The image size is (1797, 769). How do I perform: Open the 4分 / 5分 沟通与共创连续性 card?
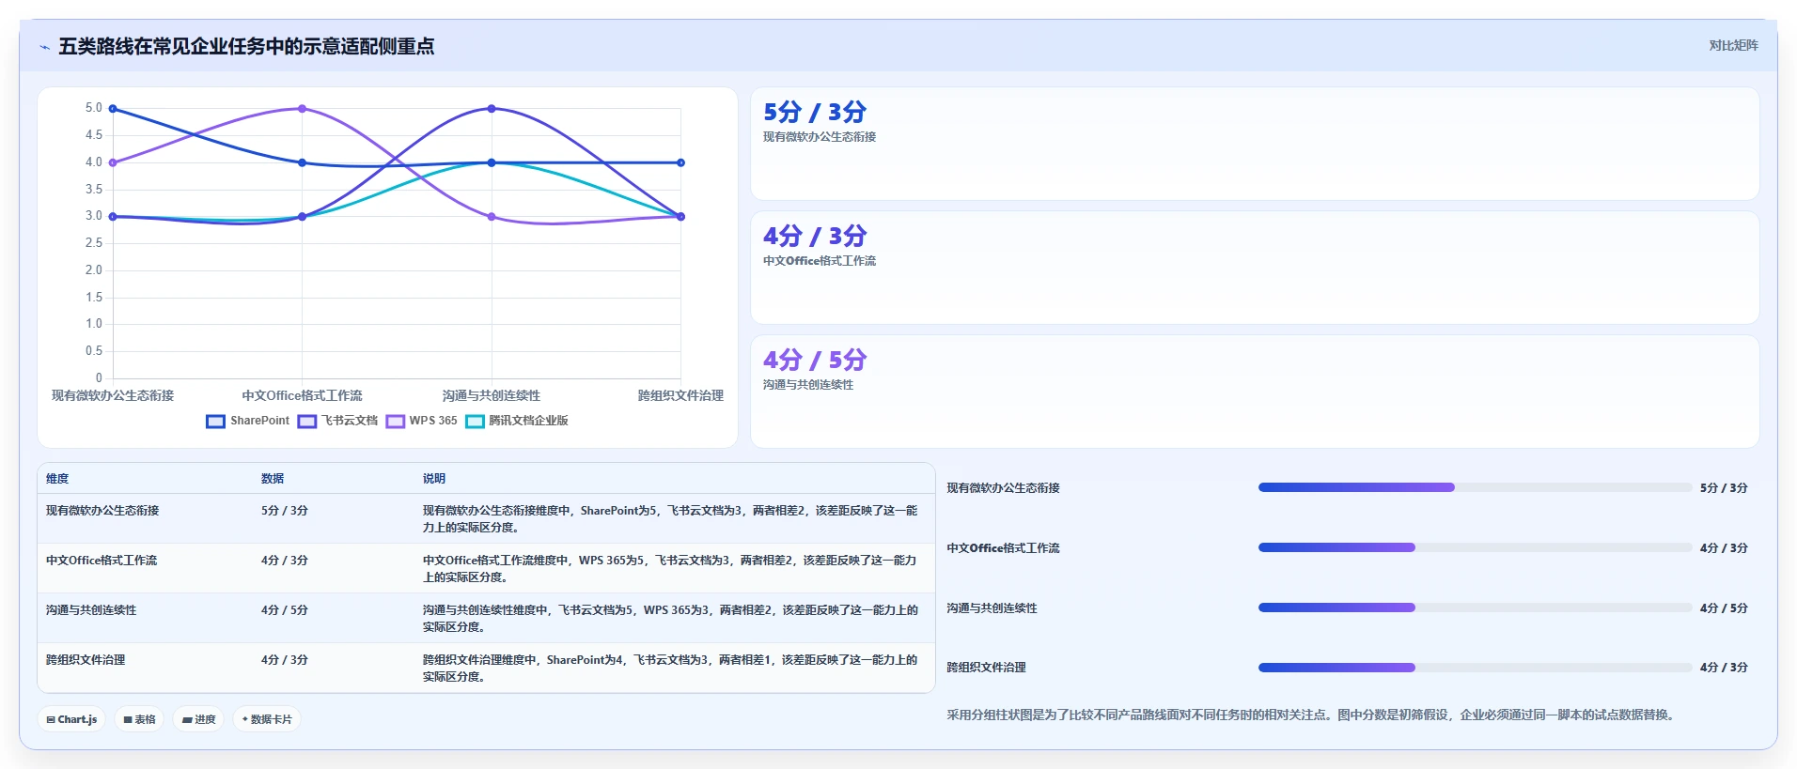[x=1255, y=392]
